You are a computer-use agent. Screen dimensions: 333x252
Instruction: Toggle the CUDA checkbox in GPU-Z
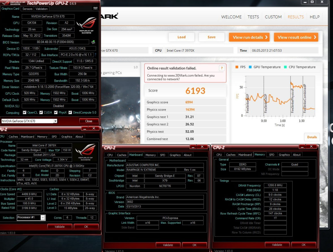point(41,112)
